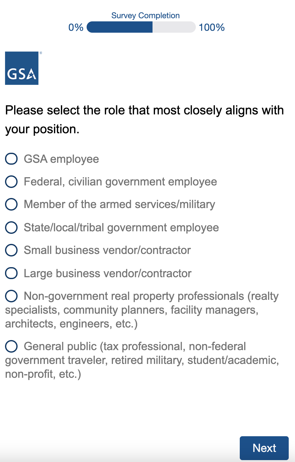Click the unfilled gray portion of progress bar
The width and height of the screenshot is (295, 462).
point(174,27)
